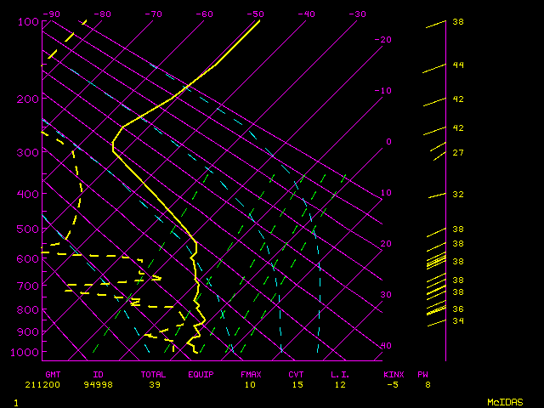This screenshot has width=544, height=408.
Task: Select the PW header label
Action: point(422,374)
